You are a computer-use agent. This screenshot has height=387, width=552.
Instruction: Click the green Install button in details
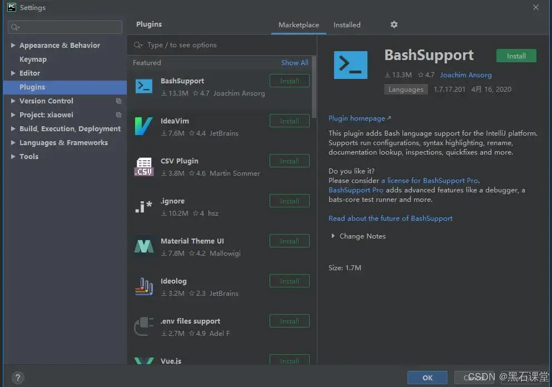pyautogui.click(x=516, y=56)
